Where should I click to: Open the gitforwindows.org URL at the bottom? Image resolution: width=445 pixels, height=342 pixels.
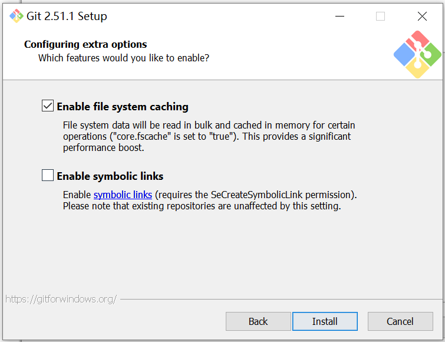[x=61, y=299]
